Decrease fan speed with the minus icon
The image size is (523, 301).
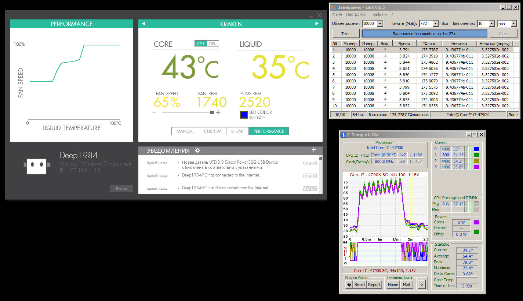pos(154,113)
